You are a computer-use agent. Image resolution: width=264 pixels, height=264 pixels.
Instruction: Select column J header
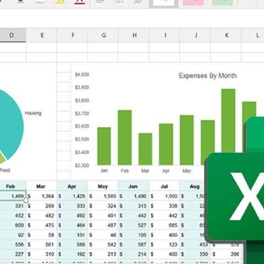(196, 35)
